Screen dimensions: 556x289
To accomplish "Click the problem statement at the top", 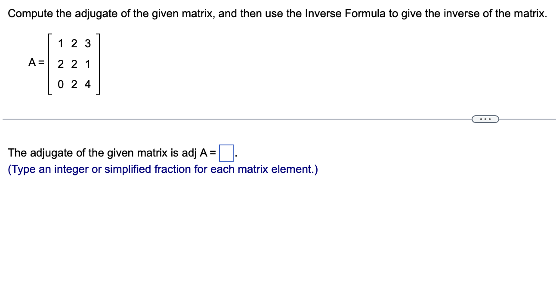I will pyautogui.click(x=278, y=13).
